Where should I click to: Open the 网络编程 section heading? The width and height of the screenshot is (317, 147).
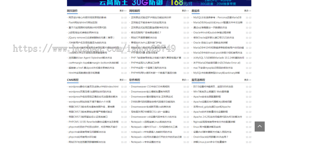pyautogui.click(x=135, y=11)
